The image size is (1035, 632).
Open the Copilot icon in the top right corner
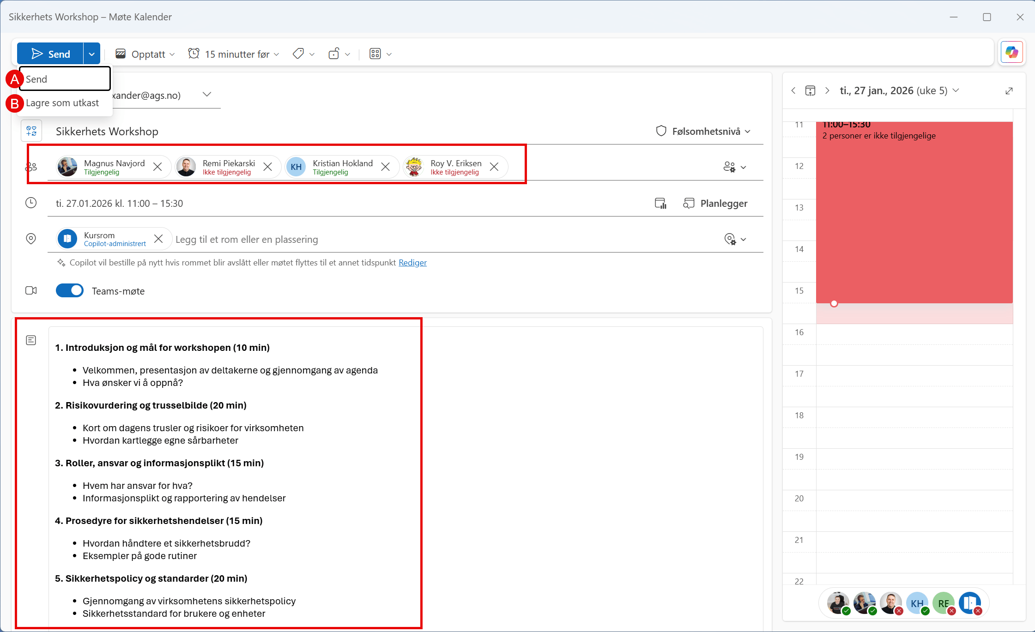click(1012, 52)
